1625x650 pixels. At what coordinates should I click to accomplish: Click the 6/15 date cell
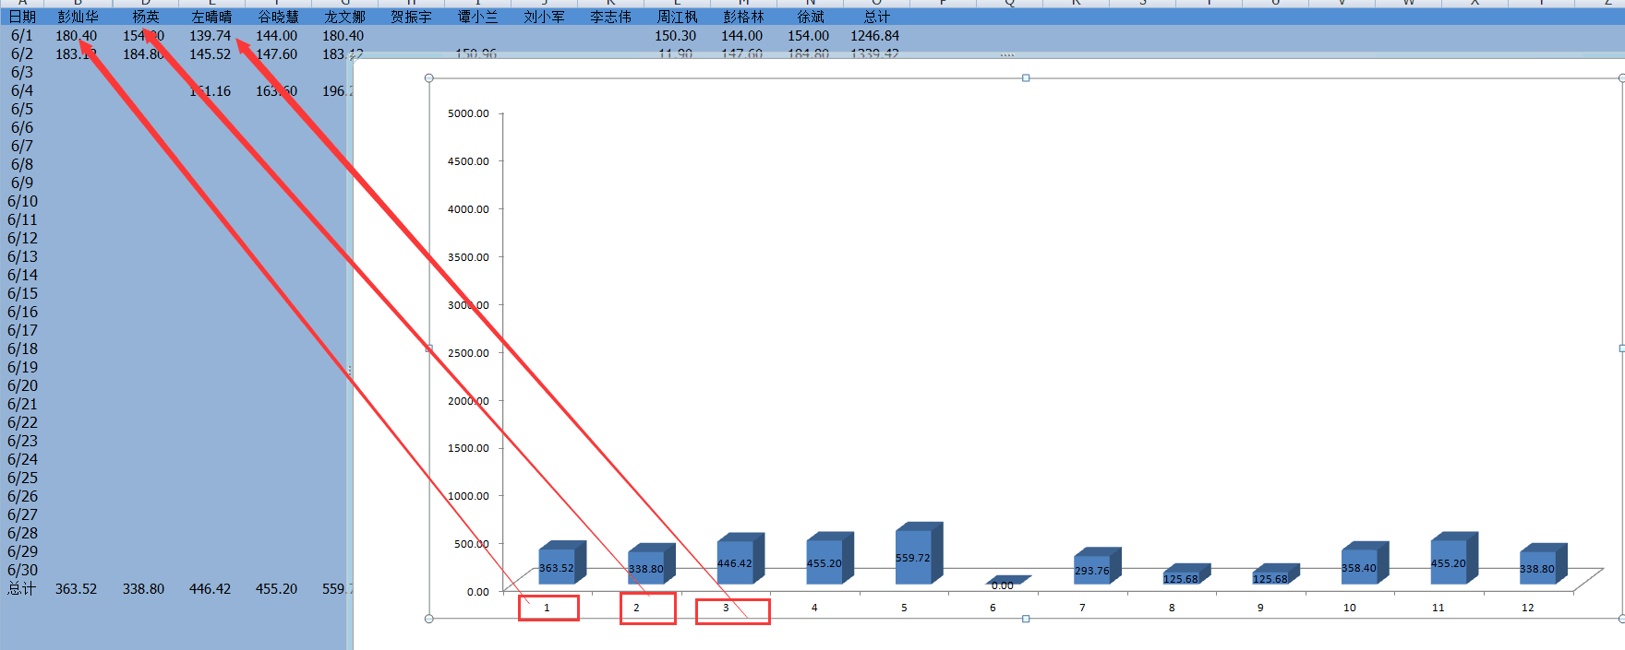click(x=22, y=293)
